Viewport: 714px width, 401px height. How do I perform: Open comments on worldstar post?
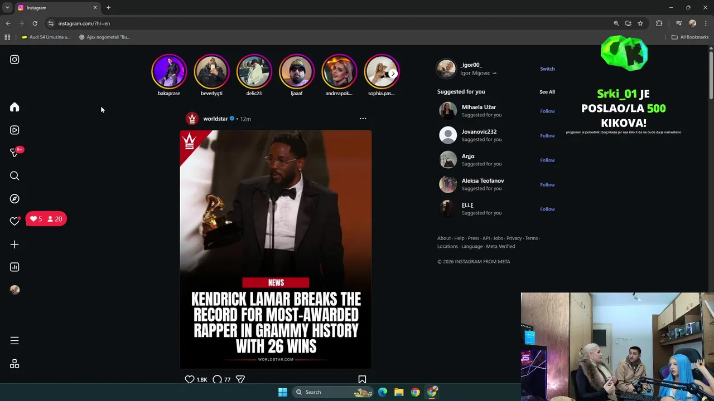(x=217, y=379)
